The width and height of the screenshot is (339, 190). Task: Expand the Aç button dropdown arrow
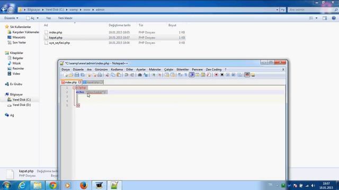pos(38,18)
